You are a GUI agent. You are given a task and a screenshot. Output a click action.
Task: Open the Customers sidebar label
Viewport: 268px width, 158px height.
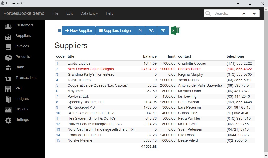24,25
